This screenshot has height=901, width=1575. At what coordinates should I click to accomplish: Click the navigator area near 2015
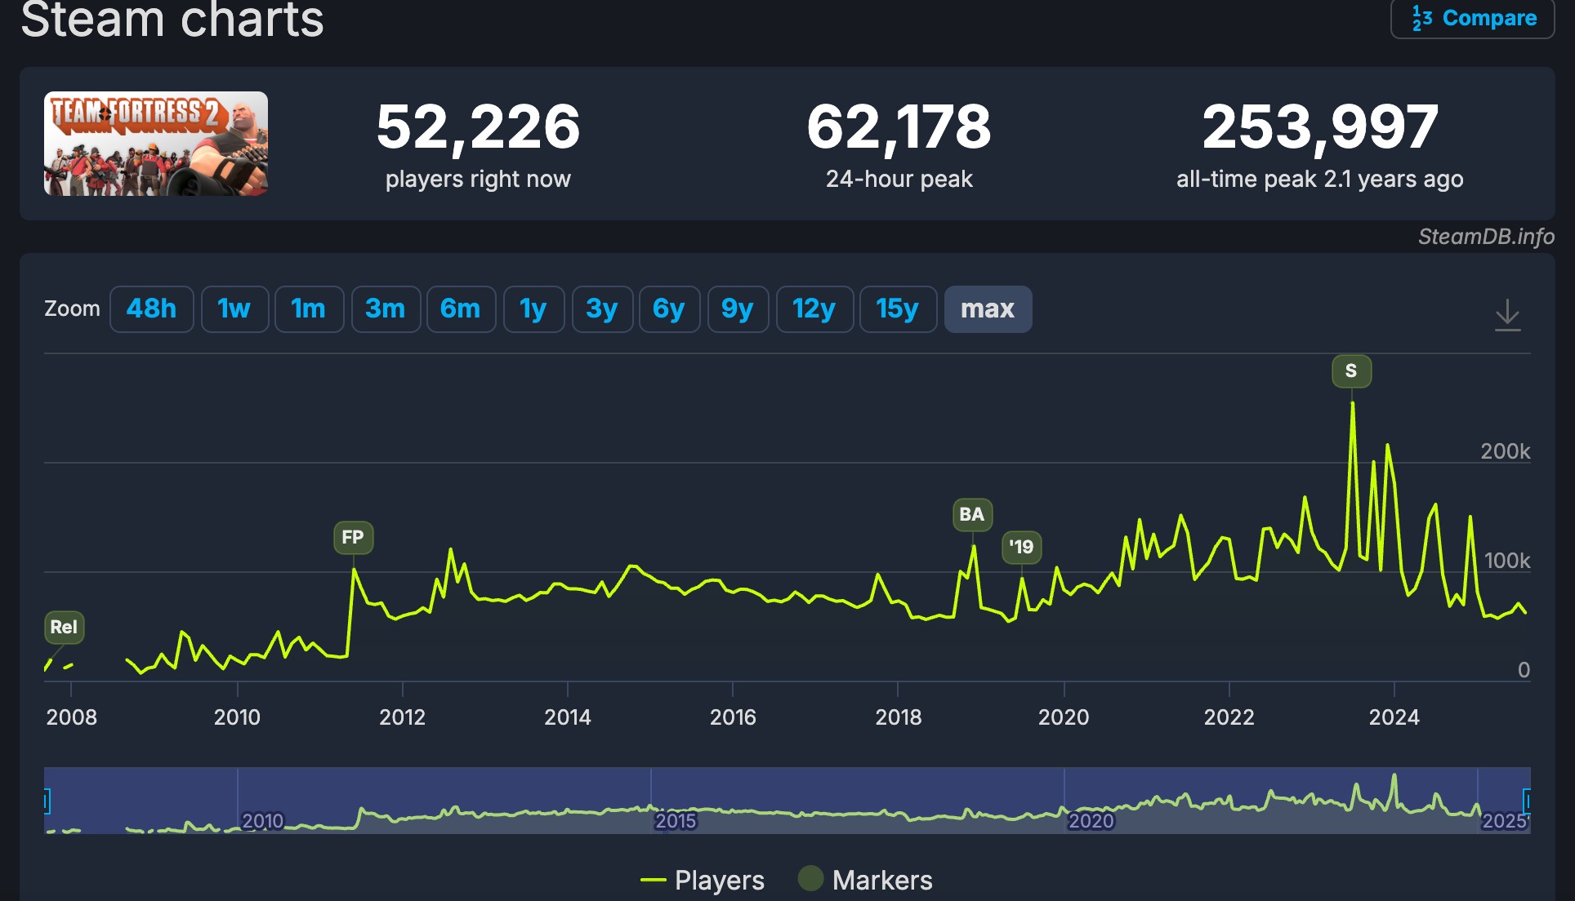pos(675,820)
